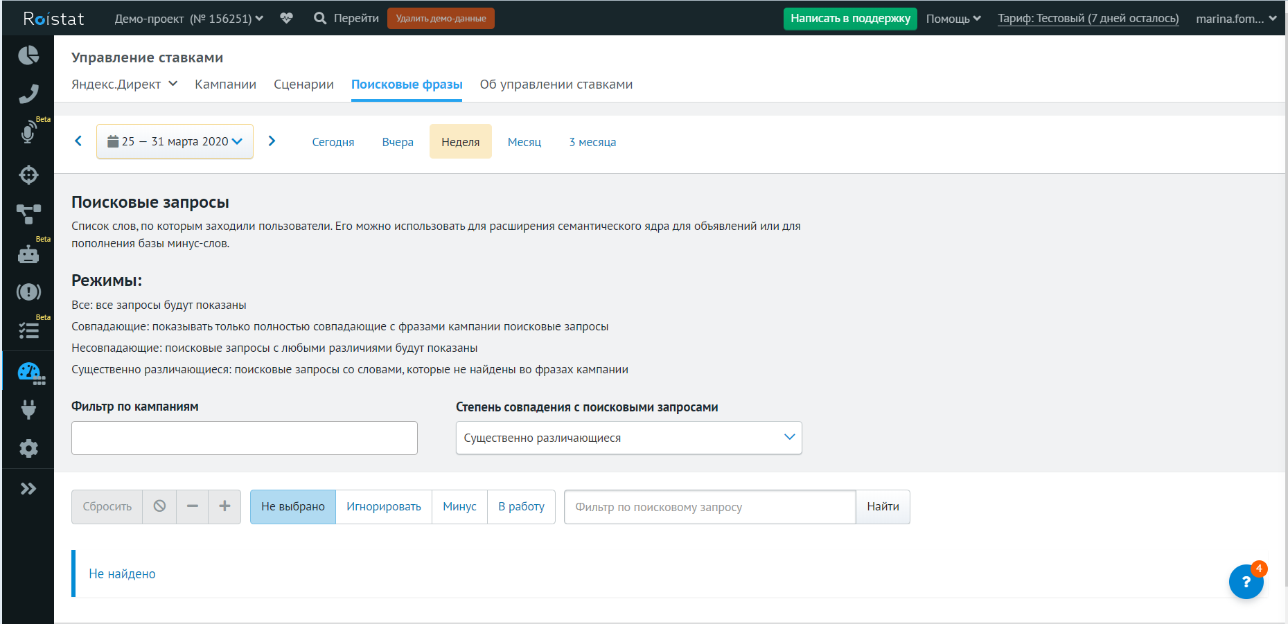Open the Яндекс.Директ channel dropdown
Screen dimensions: 1288x624
(x=125, y=84)
